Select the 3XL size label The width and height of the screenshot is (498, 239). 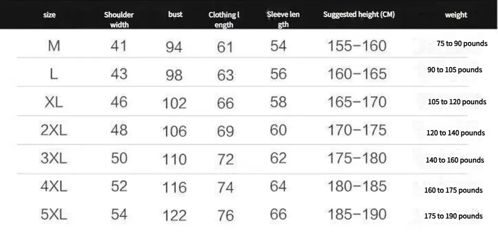pos(54,158)
